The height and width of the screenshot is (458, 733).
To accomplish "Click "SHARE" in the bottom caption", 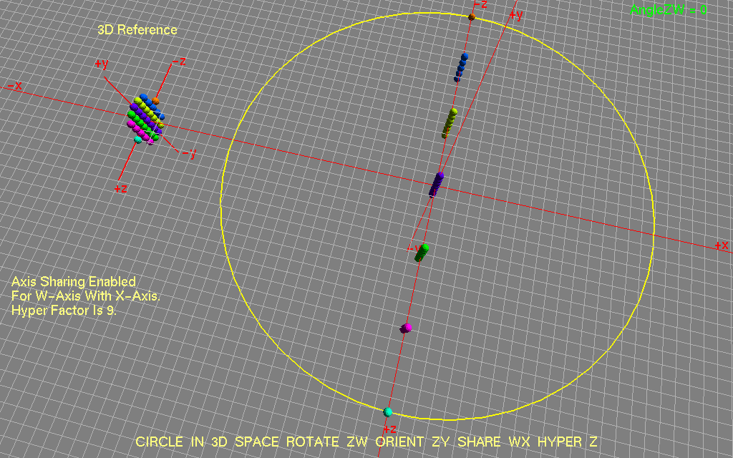I will coord(479,442).
